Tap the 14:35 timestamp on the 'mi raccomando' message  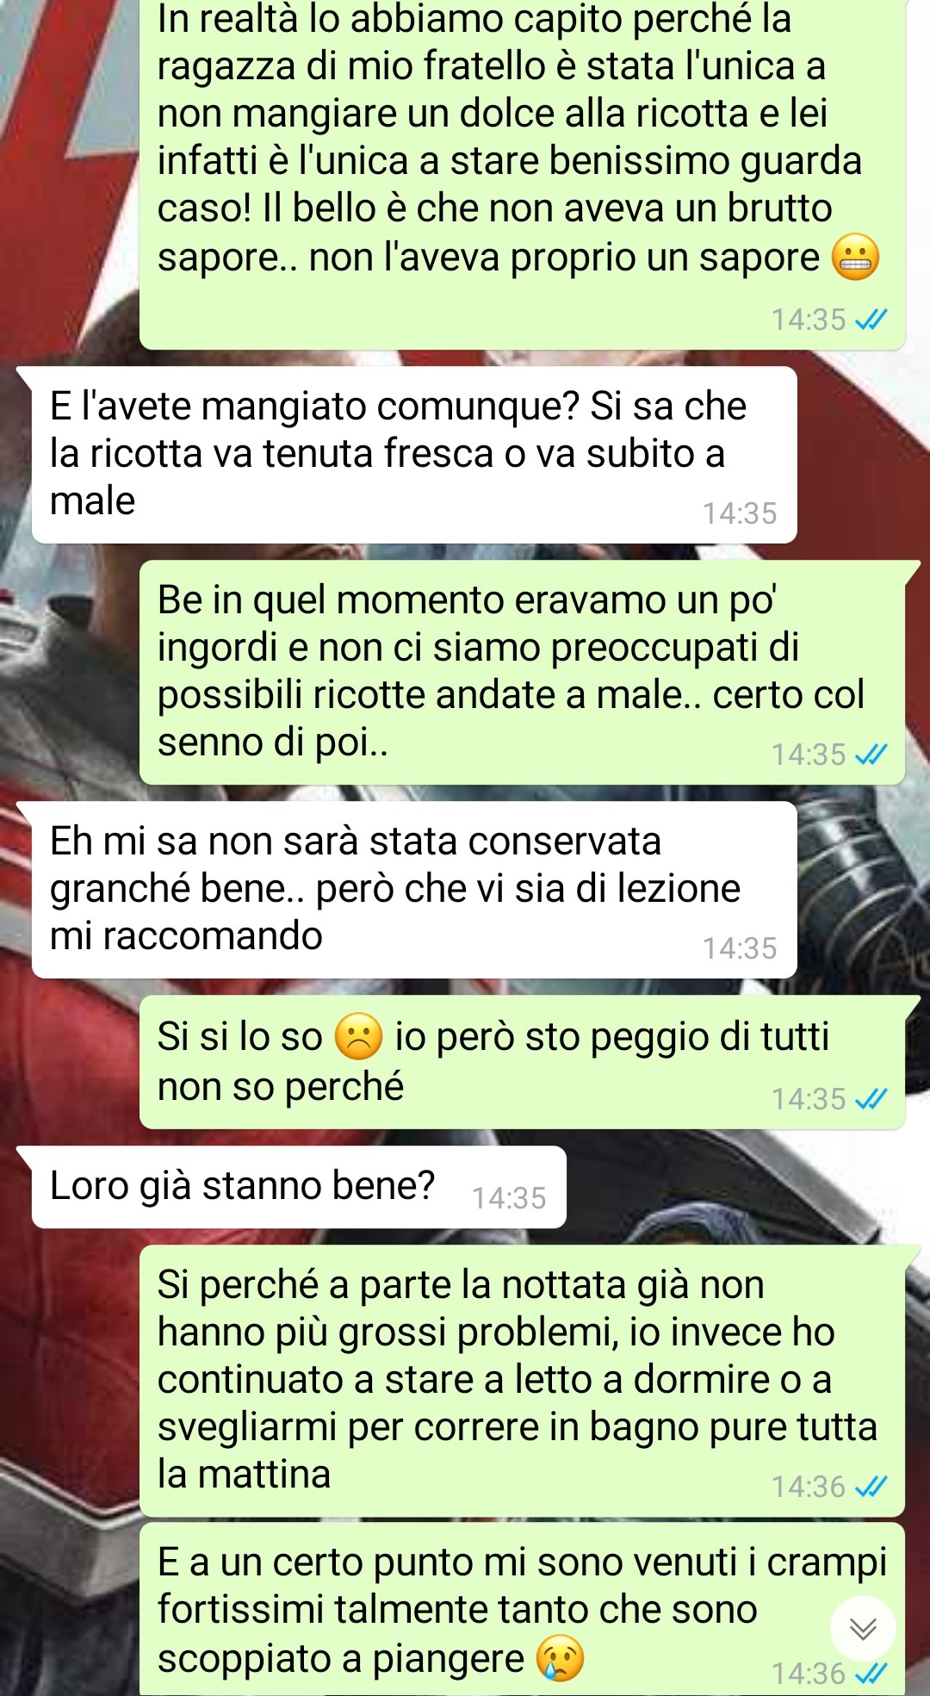click(740, 948)
